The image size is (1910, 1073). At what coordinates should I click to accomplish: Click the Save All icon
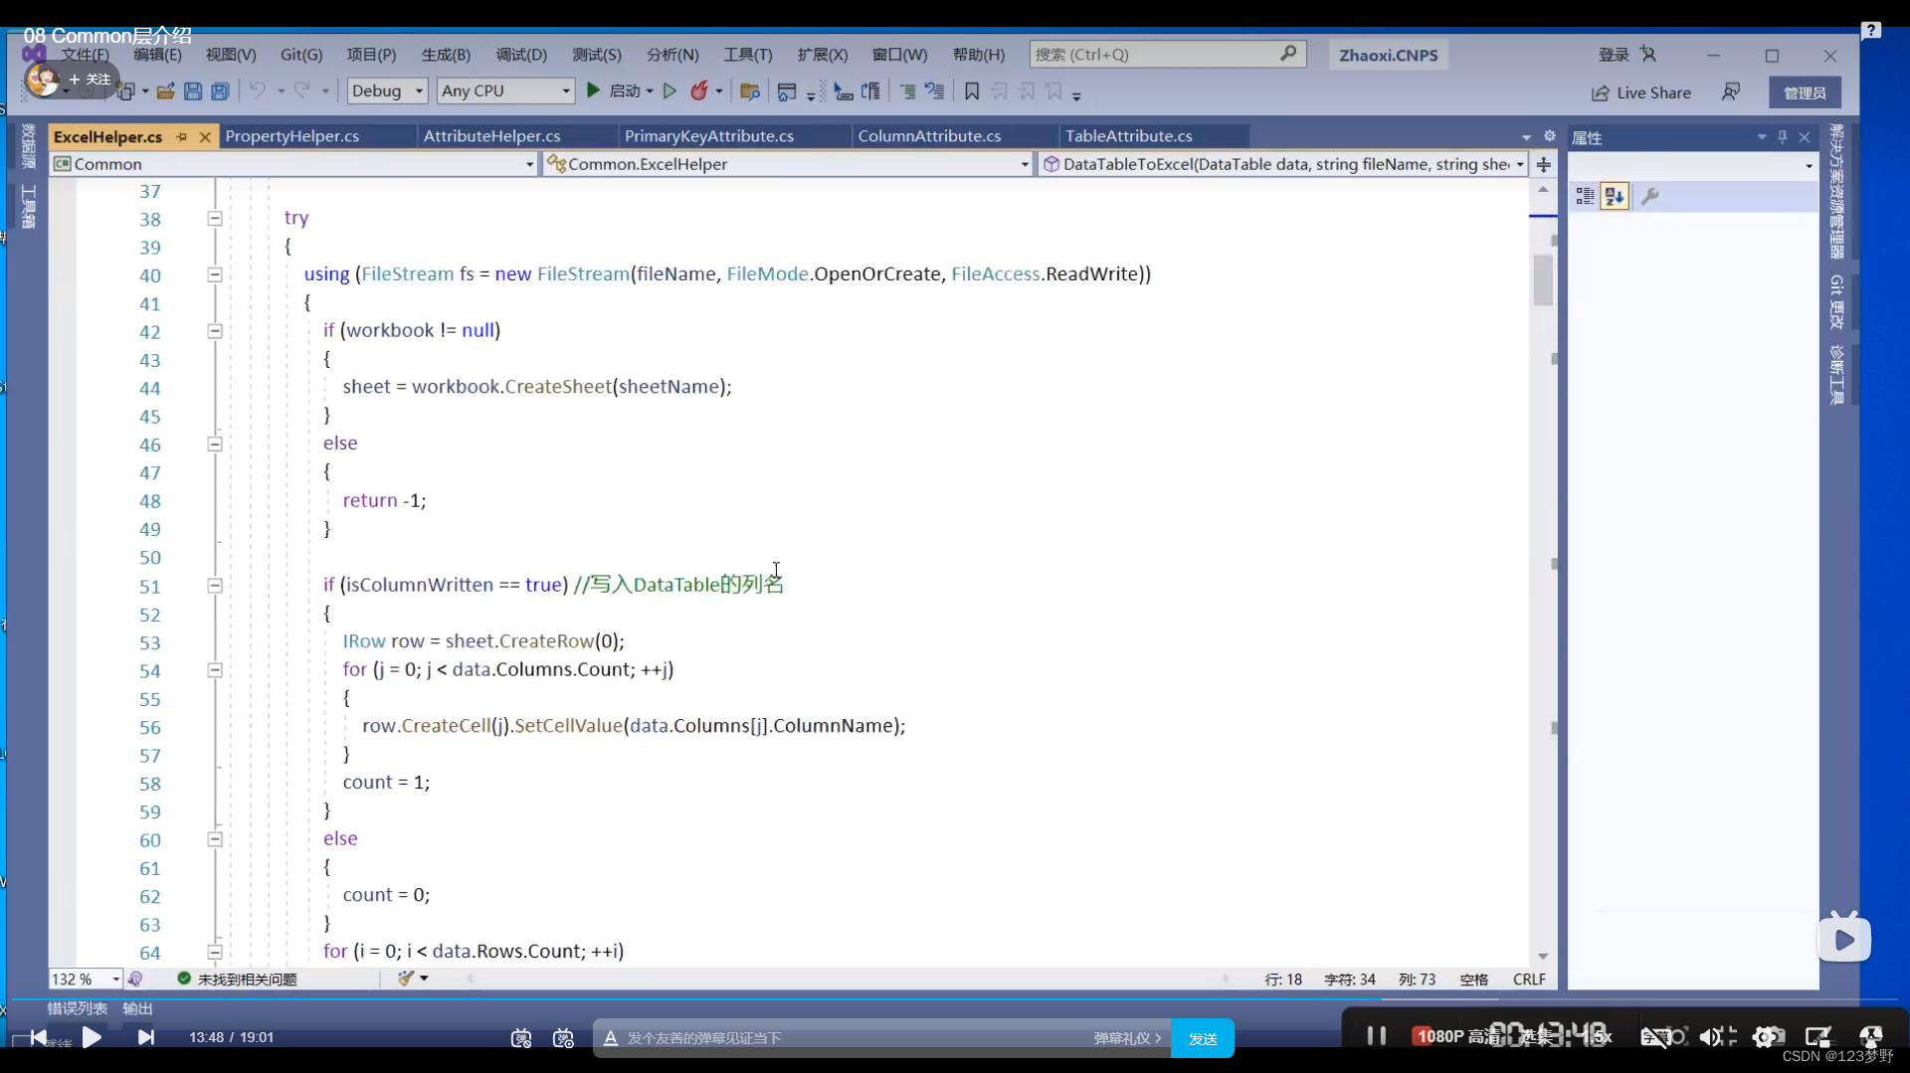click(220, 91)
